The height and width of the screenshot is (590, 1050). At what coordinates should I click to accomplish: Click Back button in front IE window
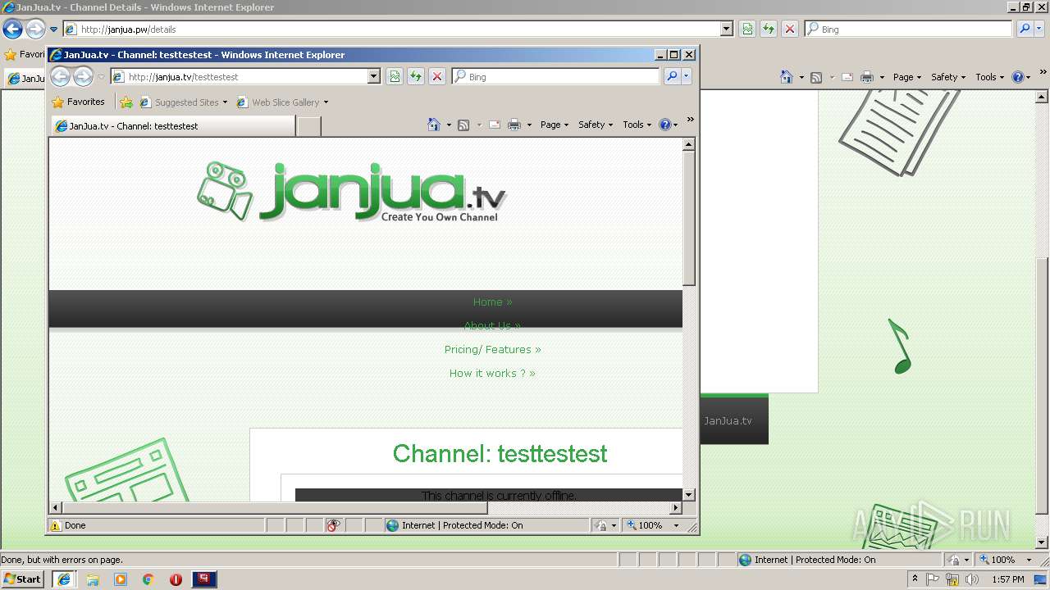(x=61, y=76)
